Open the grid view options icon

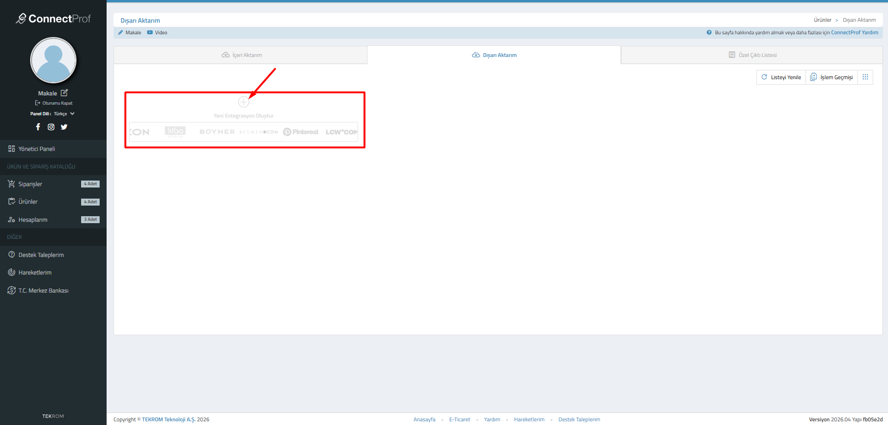click(x=865, y=77)
